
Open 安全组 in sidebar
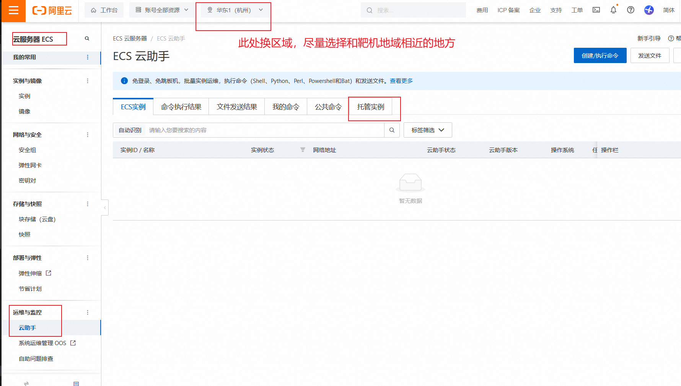pyautogui.click(x=28, y=150)
